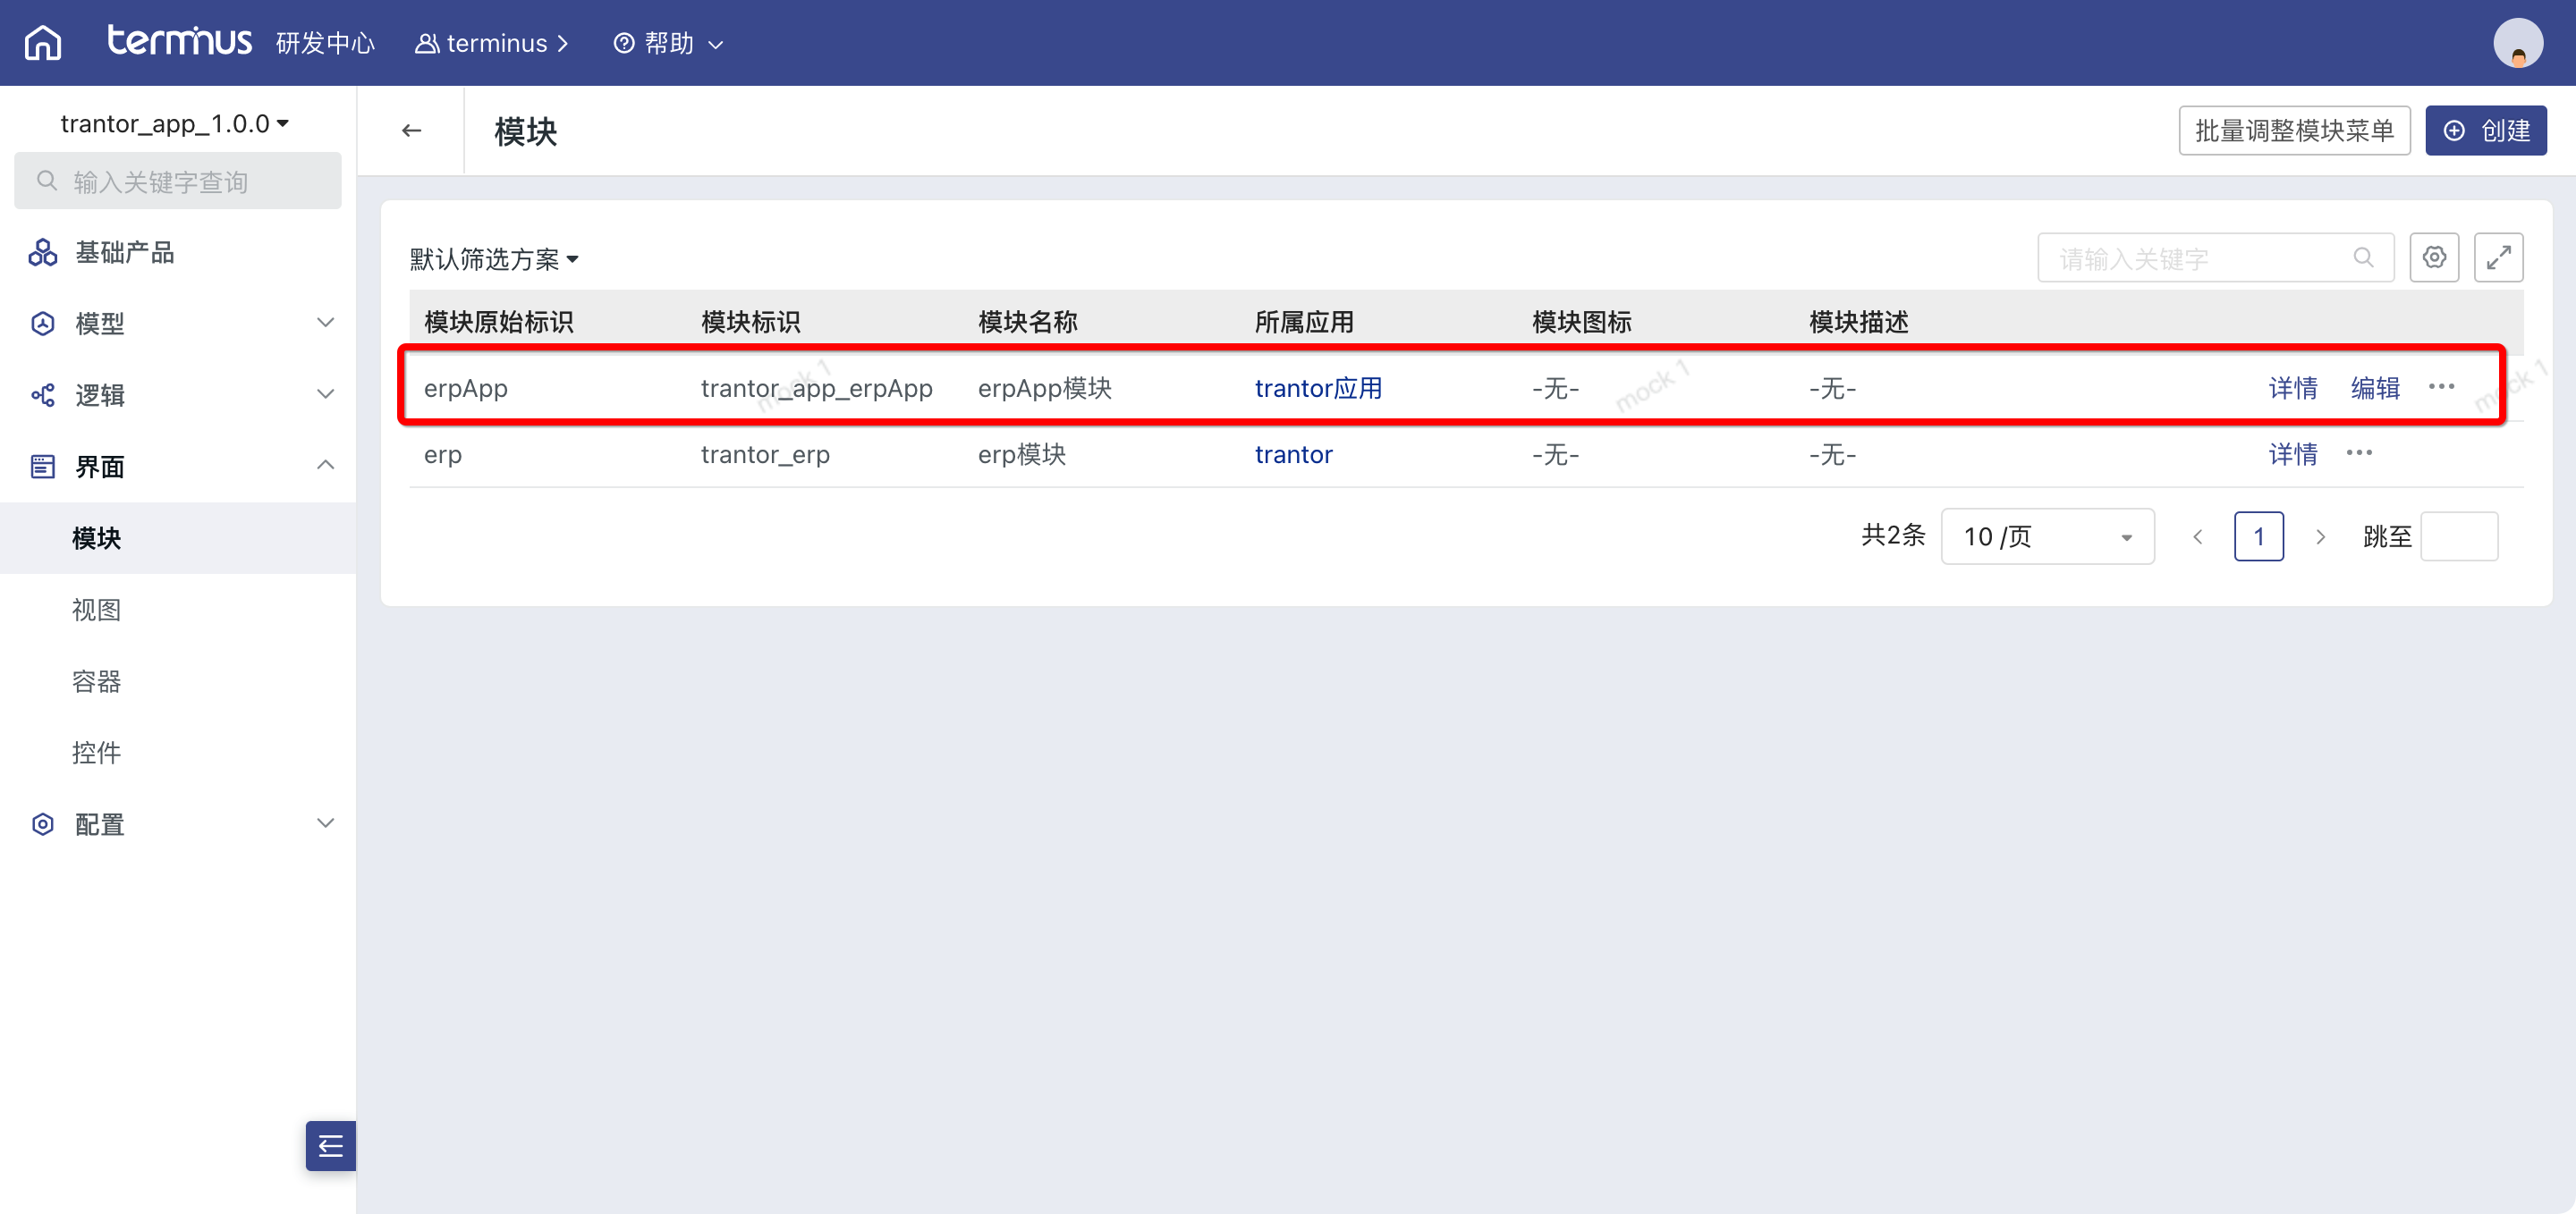The image size is (2576, 1214).
Task: Click the 模型 sidebar icon
Action: coord(42,324)
